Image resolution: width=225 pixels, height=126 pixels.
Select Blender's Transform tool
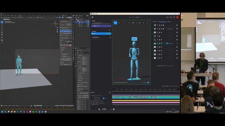(x=2, y=35)
